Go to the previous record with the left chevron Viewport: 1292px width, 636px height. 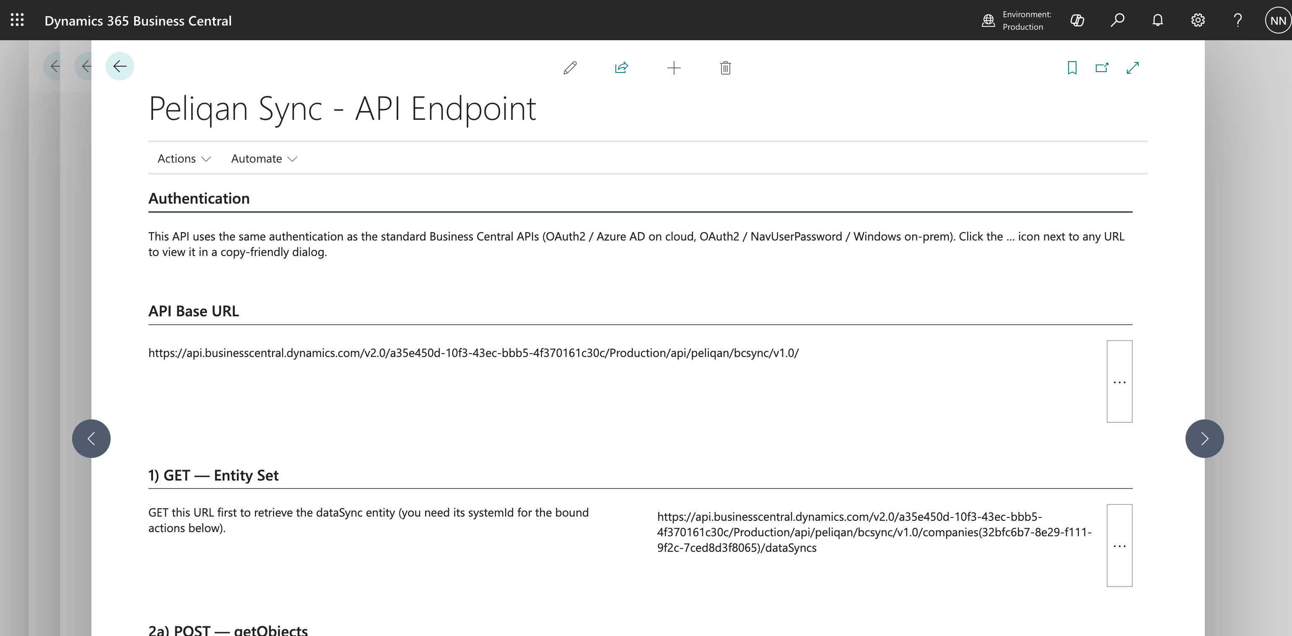click(91, 439)
